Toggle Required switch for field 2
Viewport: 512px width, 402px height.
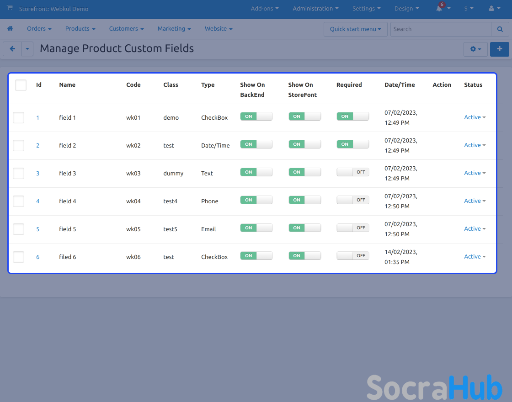click(352, 144)
